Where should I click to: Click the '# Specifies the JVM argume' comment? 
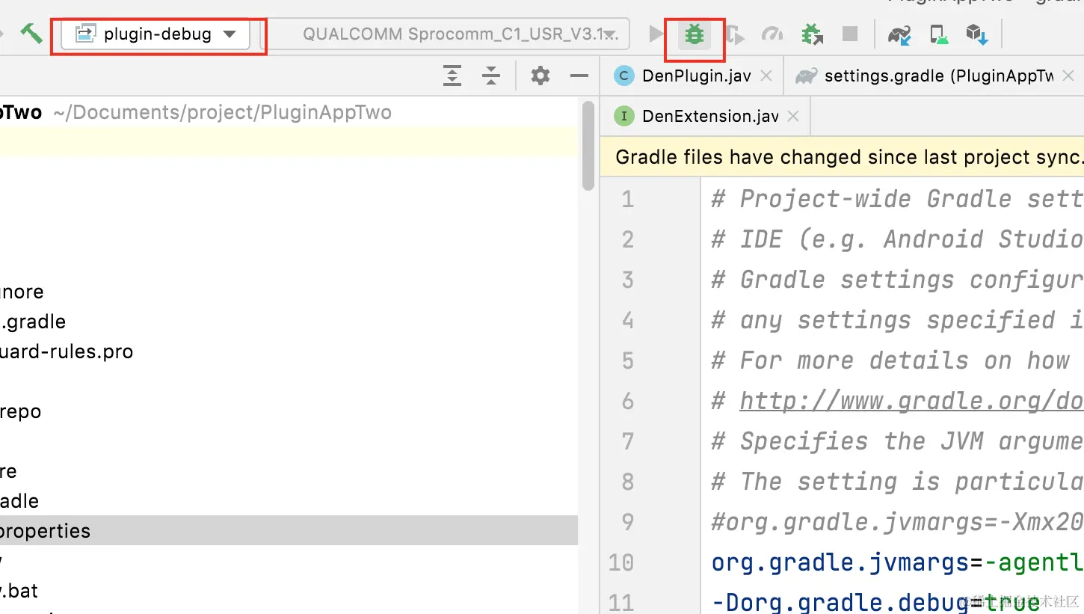[897, 441]
